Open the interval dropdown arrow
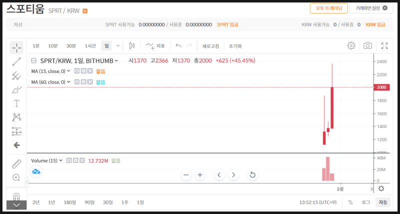Screen dimensions: 400x214 pos(117,46)
